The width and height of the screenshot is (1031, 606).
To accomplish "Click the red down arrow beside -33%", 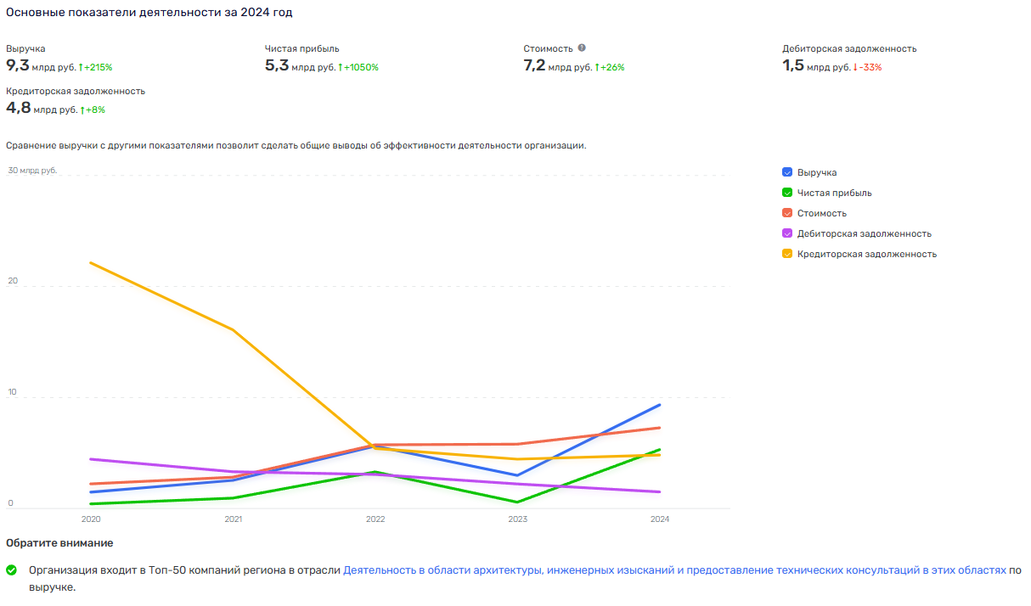I will 855,67.
